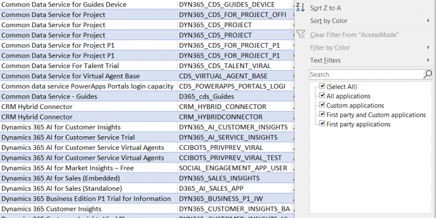Select cell DYN365_CDS_GUIDES_DEVICE

click(236, 4)
